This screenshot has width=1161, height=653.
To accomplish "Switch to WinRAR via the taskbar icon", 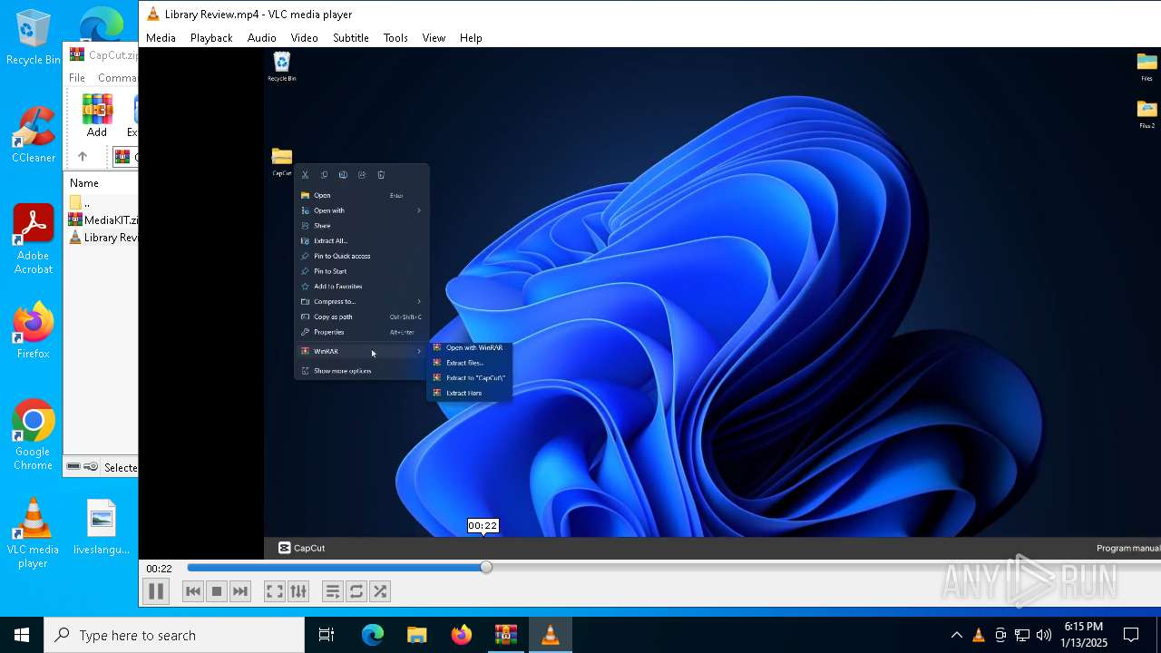I will [506, 635].
